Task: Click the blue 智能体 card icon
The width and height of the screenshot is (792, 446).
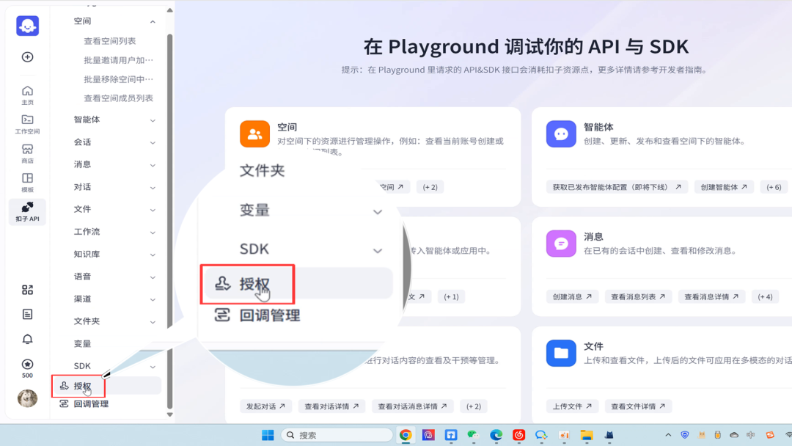Action: point(561,134)
